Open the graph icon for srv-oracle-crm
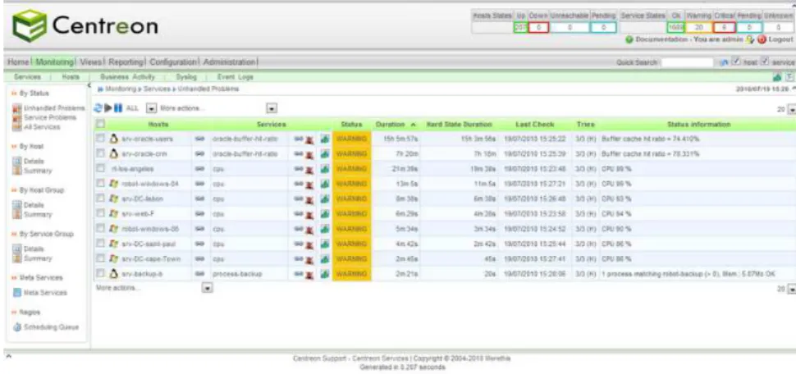 click(325, 153)
